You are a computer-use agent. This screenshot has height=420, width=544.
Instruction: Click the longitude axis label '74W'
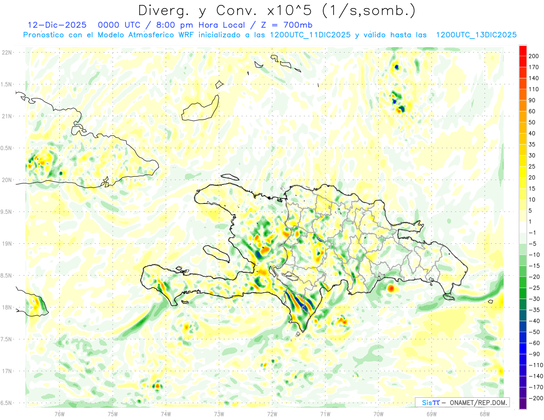point(166,414)
